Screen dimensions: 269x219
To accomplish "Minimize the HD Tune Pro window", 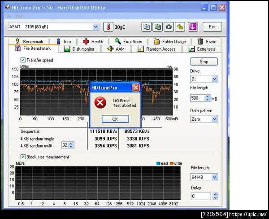I will point(204,7).
